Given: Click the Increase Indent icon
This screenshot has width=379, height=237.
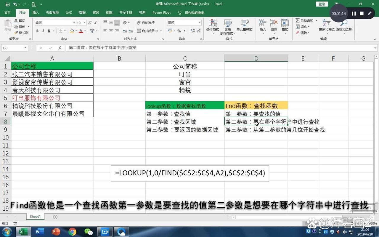Looking at the screenshot, I should [x=131, y=31].
